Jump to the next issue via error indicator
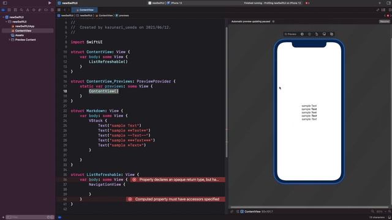The image size is (392, 220). tap(388, 15)
